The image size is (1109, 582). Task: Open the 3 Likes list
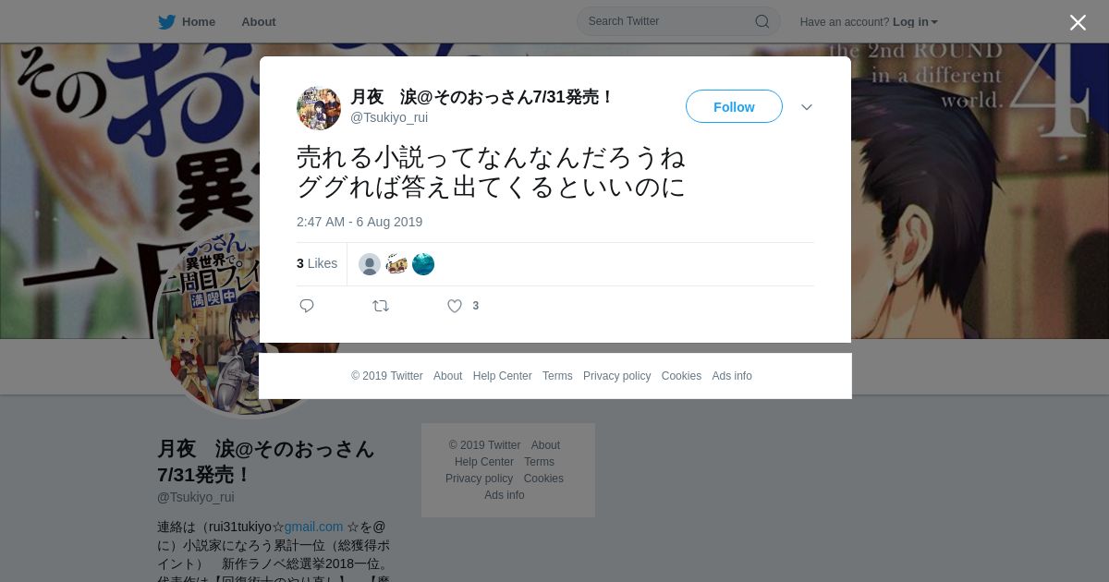317,263
